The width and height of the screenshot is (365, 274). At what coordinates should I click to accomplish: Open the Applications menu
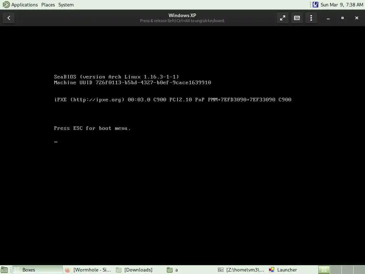25,5
